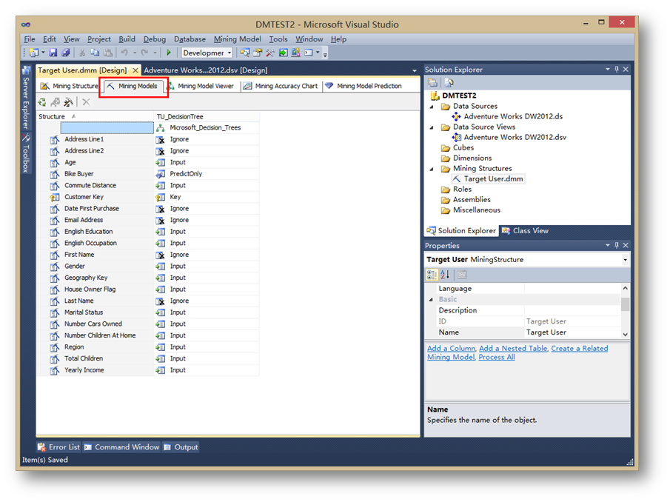Click the Add a Nested Table link
Viewport: 670px width, 502px height.
pyautogui.click(x=512, y=348)
